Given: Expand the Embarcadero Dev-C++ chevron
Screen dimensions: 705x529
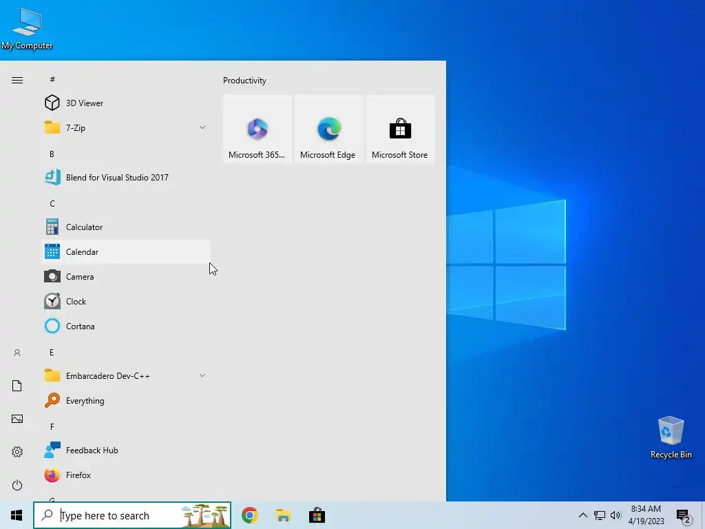Looking at the screenshot, I should [x=202, y=375].
